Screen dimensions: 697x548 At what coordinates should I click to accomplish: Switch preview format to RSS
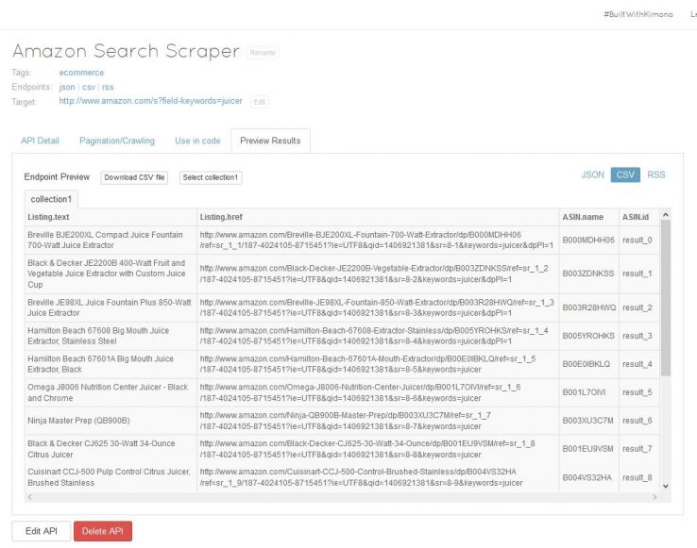click(x=655, y=174)
